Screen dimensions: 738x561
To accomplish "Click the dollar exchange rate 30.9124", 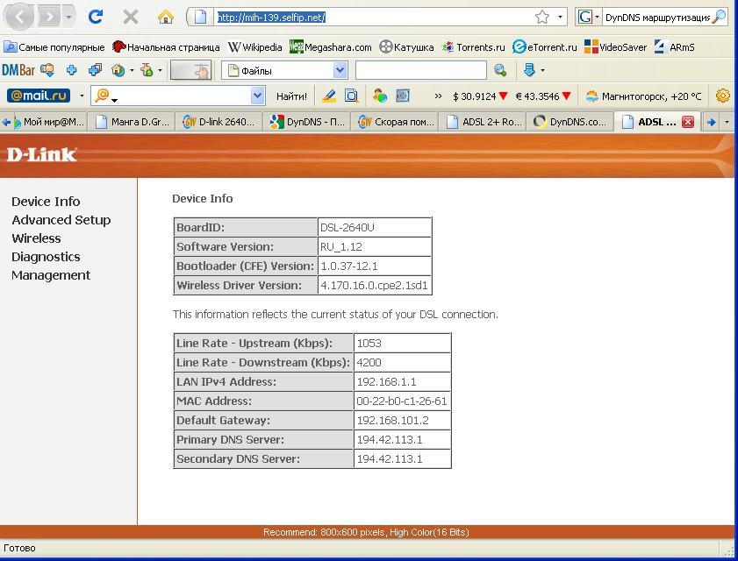I will (480, 96).
